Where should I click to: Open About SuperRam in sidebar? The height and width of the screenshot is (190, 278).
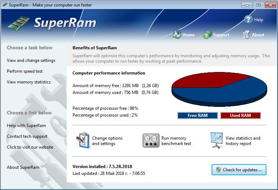pyautogui.click(x=23, y=167)
